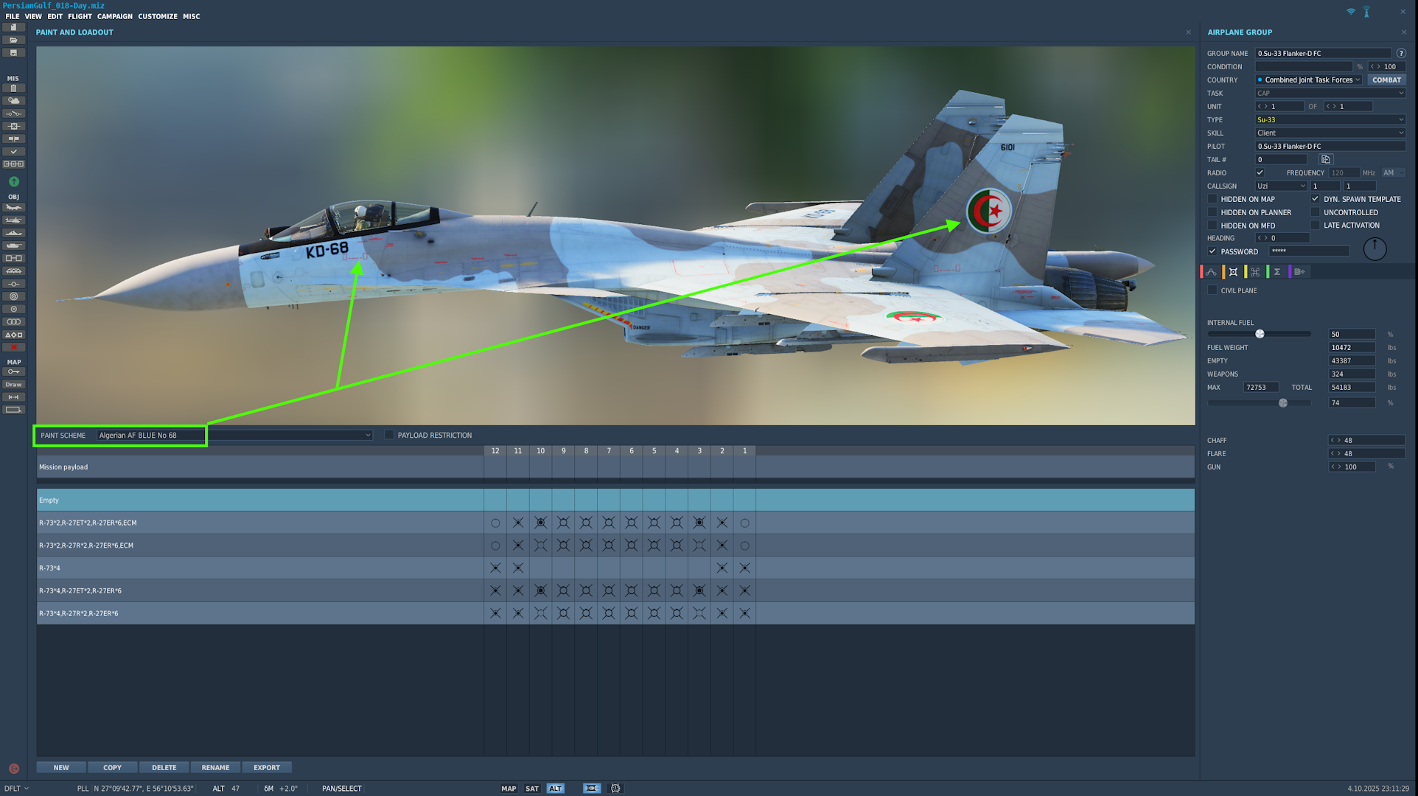Click the airplane group icon in sidebar
Viewport: 1418px width, 796px height.
[x=13, y=208]
